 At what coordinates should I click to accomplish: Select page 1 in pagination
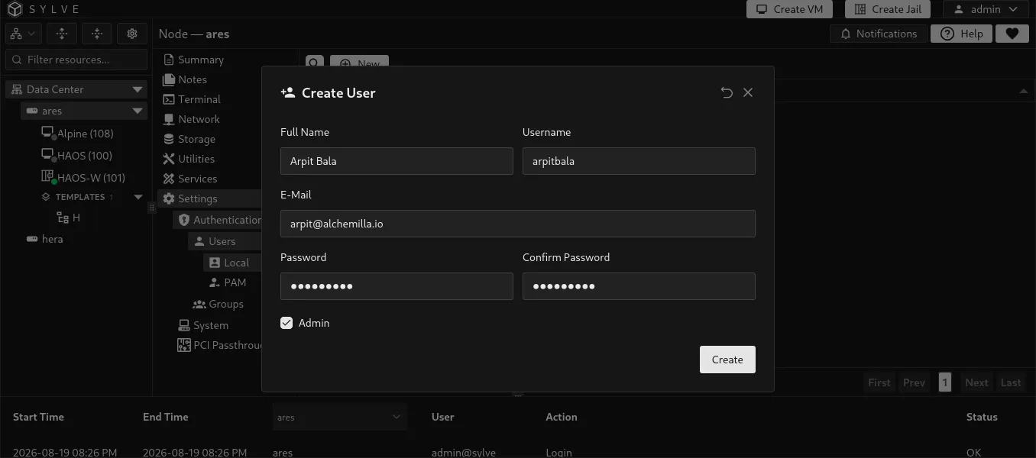click(945, 382)
